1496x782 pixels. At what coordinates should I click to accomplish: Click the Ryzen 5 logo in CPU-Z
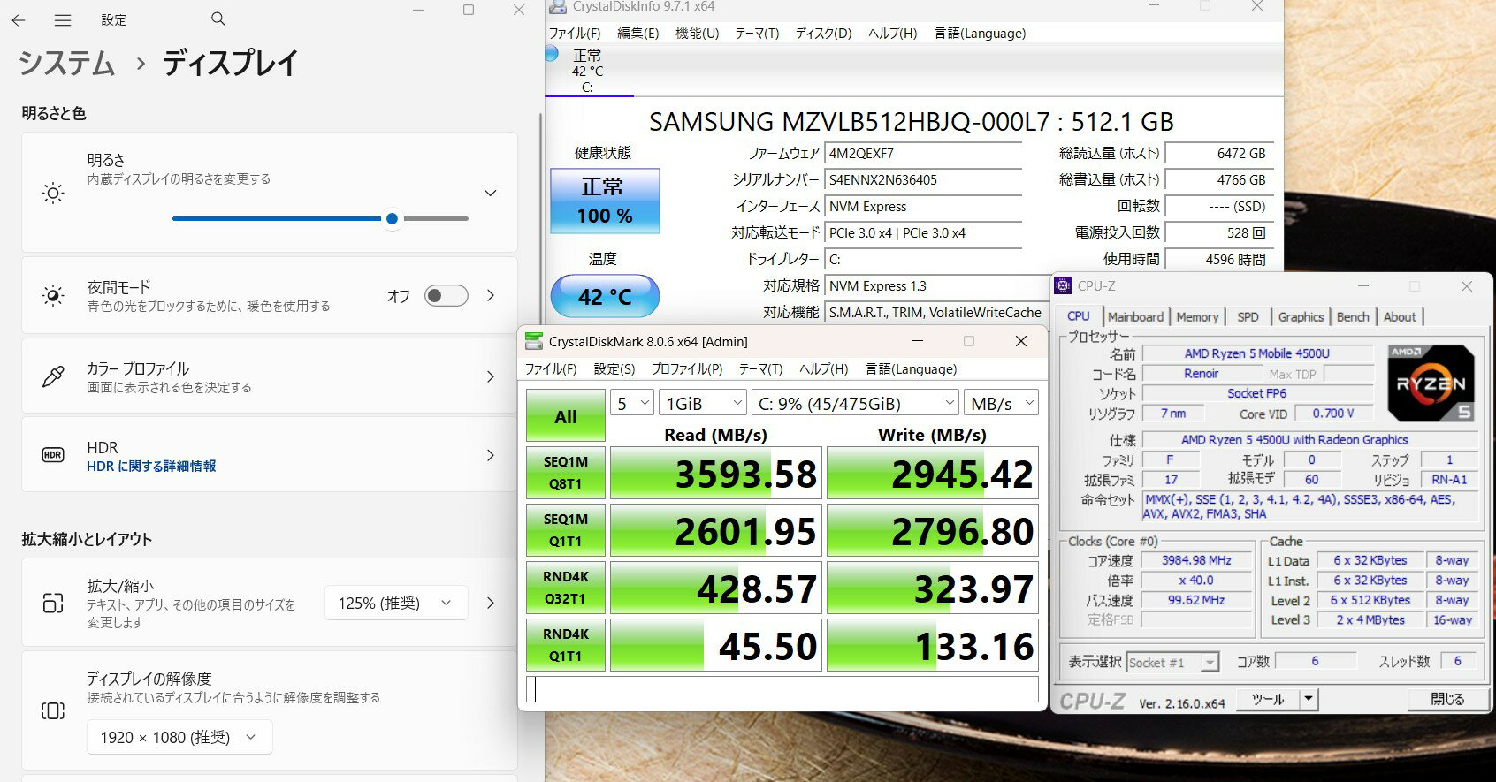(x=1431, y=383)
